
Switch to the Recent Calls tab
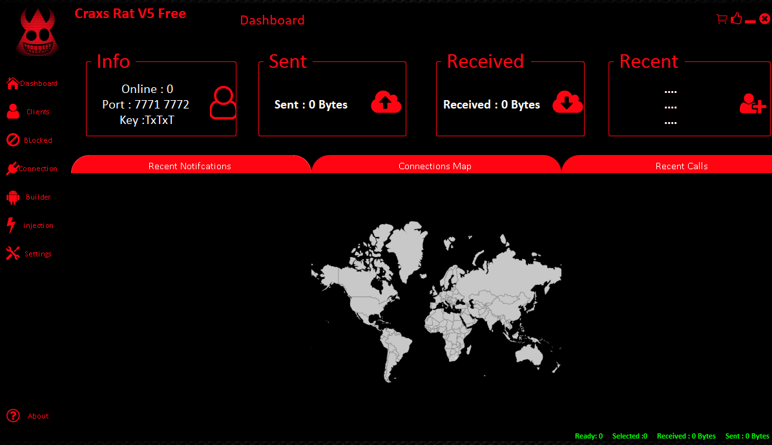click(x=667, y=165)
